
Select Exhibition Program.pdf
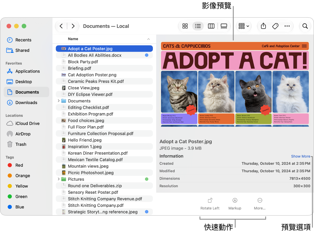tap(104, 114)
